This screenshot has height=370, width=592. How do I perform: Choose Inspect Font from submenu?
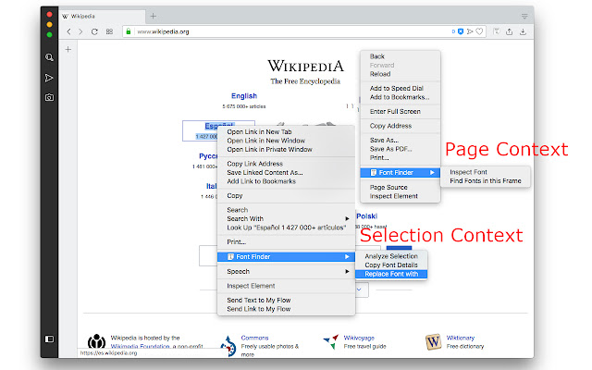point(470,172)
